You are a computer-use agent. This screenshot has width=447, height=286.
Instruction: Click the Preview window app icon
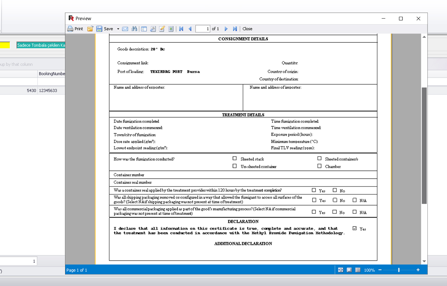point(71,18)
